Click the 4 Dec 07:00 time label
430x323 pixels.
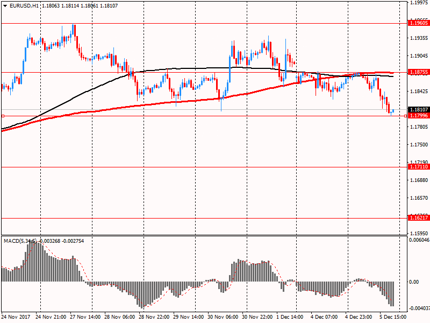324,317
